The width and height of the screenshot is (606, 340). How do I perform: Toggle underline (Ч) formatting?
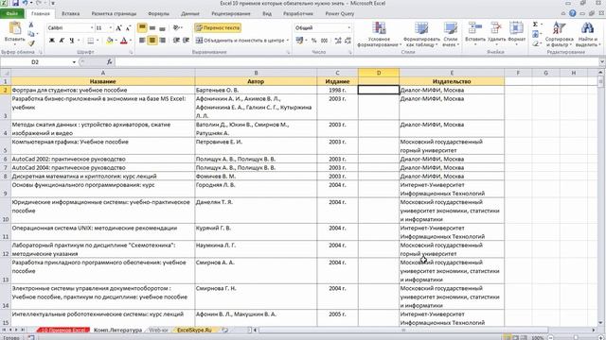[72, 41]
